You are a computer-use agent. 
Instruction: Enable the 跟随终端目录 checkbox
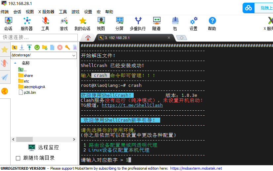(x=18, y=158)
